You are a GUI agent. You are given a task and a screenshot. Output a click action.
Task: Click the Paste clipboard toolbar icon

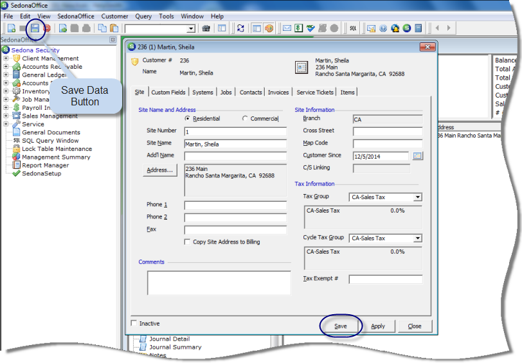coord(114,28)
